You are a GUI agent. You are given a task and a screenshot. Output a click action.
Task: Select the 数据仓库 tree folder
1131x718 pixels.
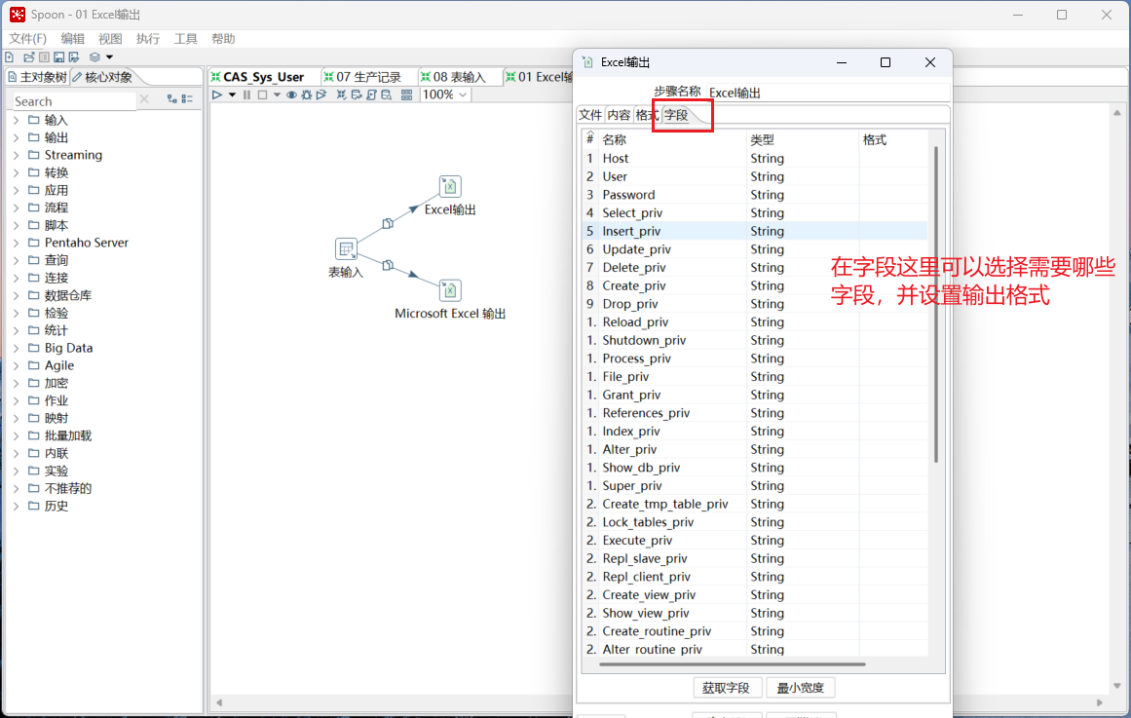point(68,295)
